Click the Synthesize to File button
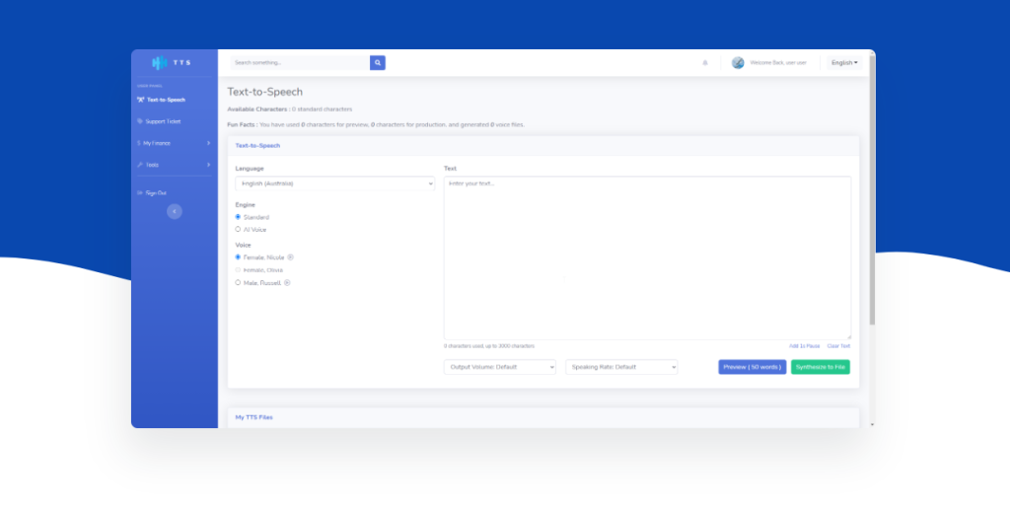This screenshot has width=1010, height=509. click(820, 367)
